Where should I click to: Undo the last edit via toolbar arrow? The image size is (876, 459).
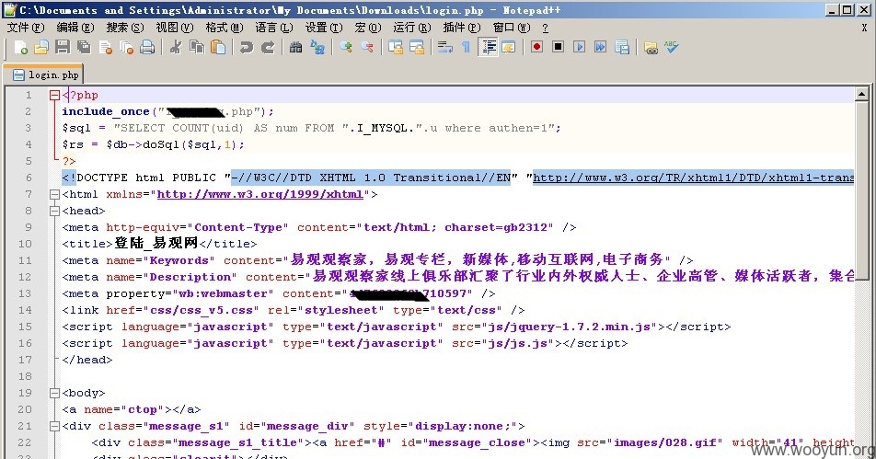click(x=247, y=48)
